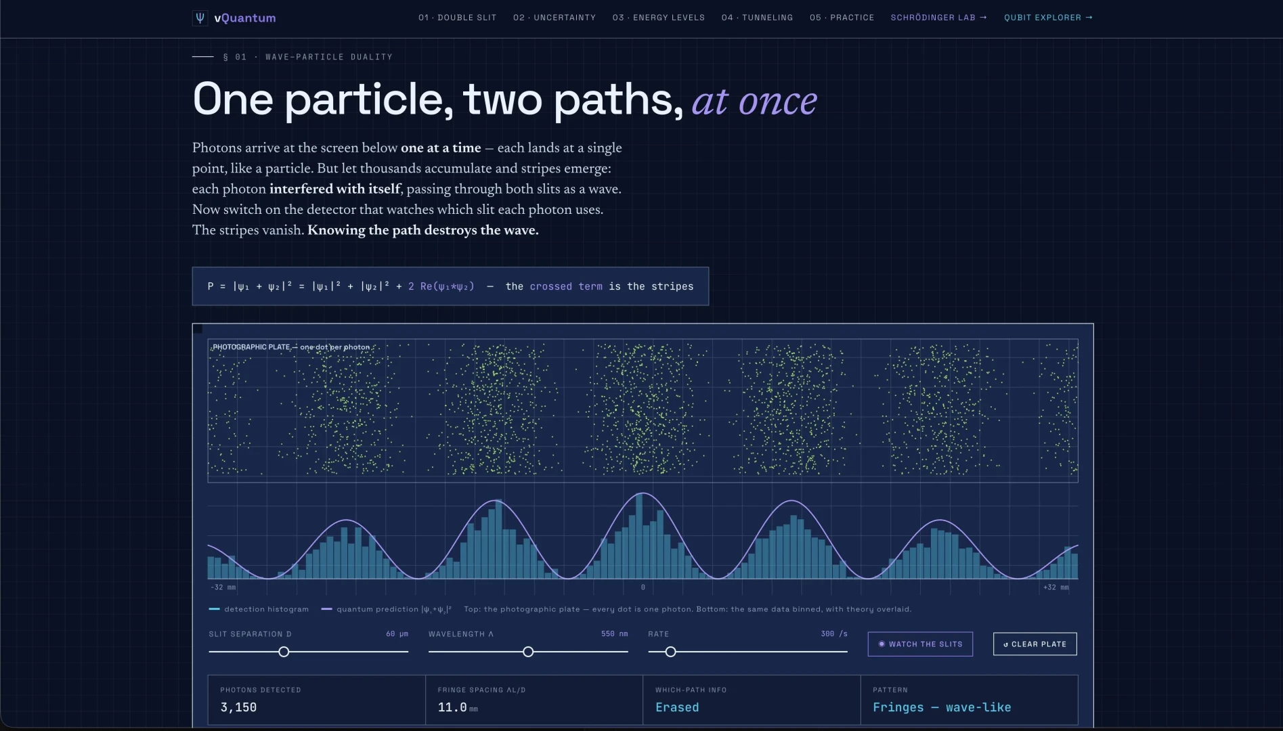Click the slit separation slider handle
The image size is (1283, 731).
click(x=284, y=652)
